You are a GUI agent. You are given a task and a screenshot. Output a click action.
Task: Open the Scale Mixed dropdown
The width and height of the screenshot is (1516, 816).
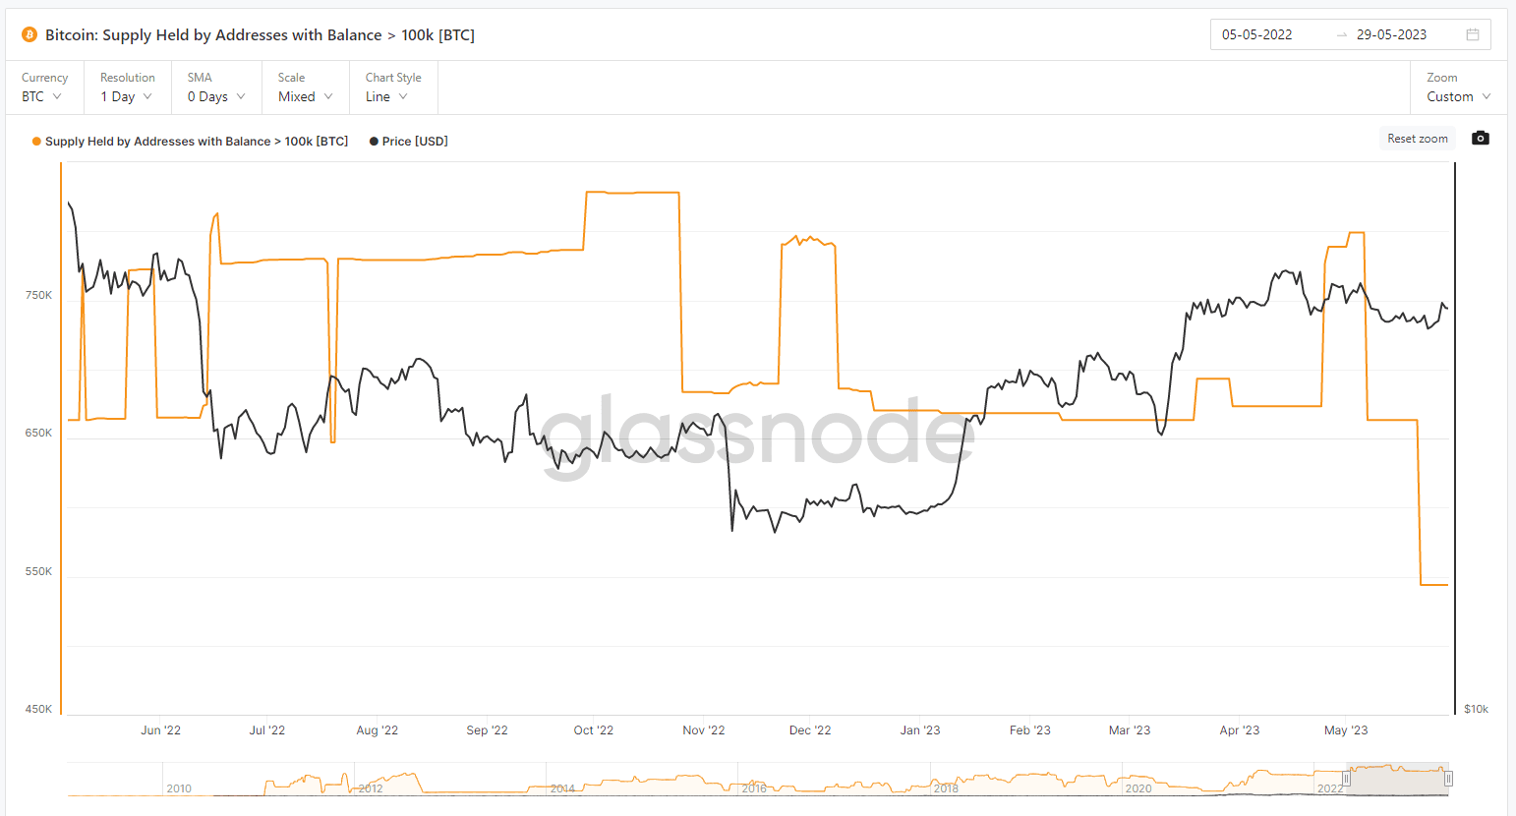coord(306,87)
